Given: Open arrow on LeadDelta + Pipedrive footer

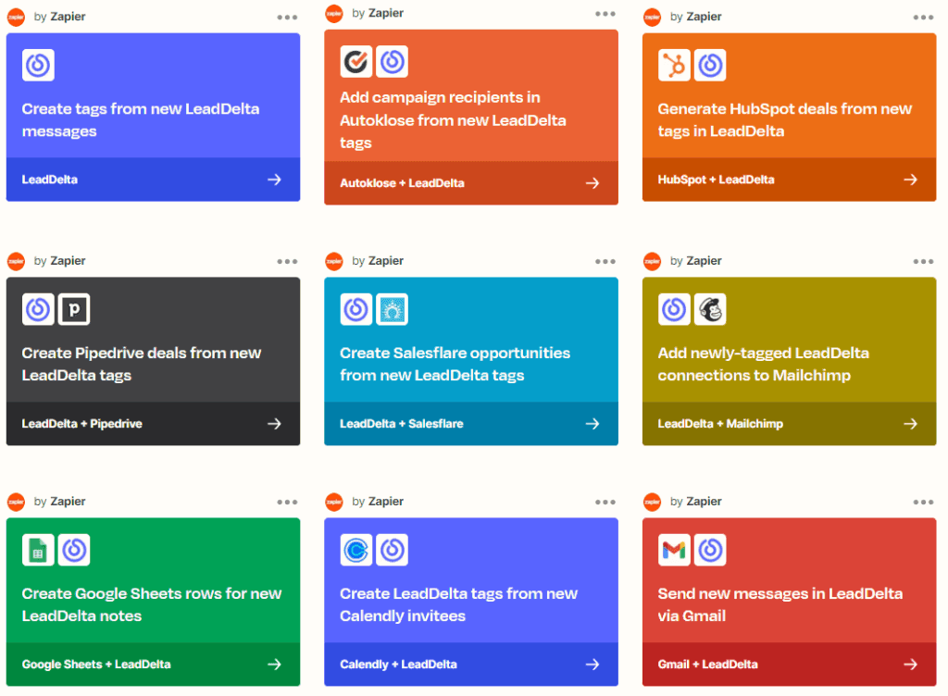Looking at the screenshot, I should tap(274, 424).
